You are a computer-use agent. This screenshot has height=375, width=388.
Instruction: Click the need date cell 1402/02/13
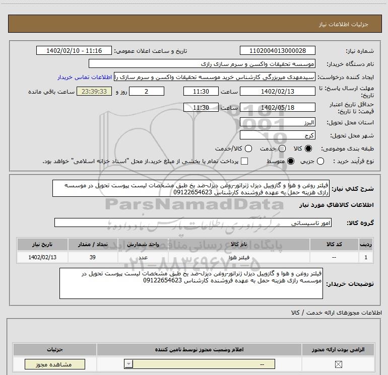[42, 257]
